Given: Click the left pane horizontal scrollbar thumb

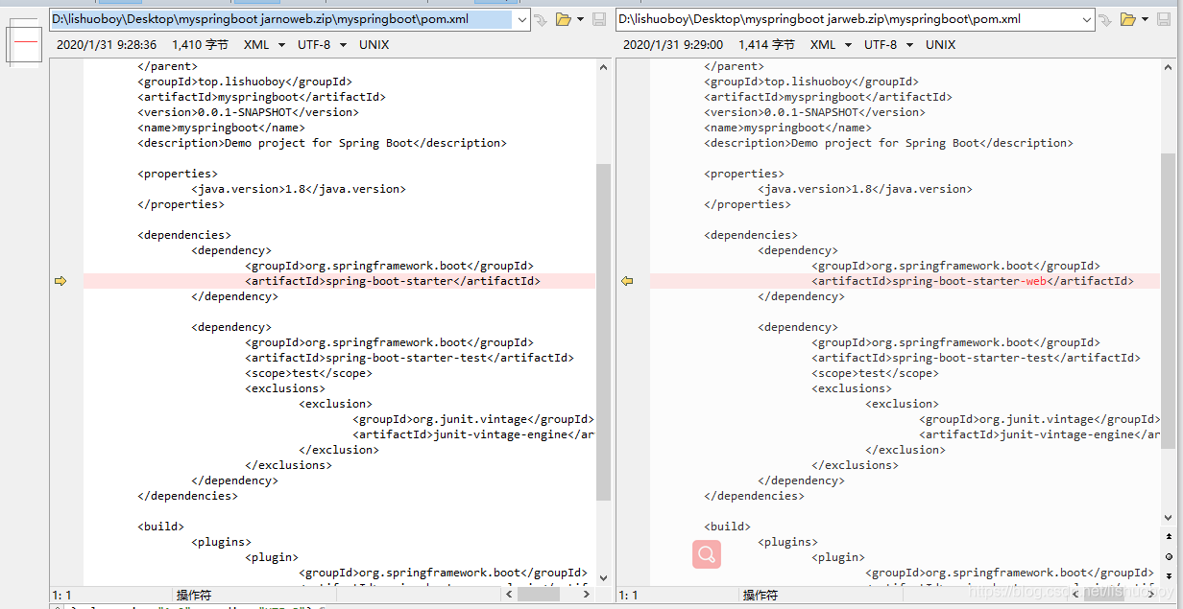Looking at the screenshot, I should [539, 595].
